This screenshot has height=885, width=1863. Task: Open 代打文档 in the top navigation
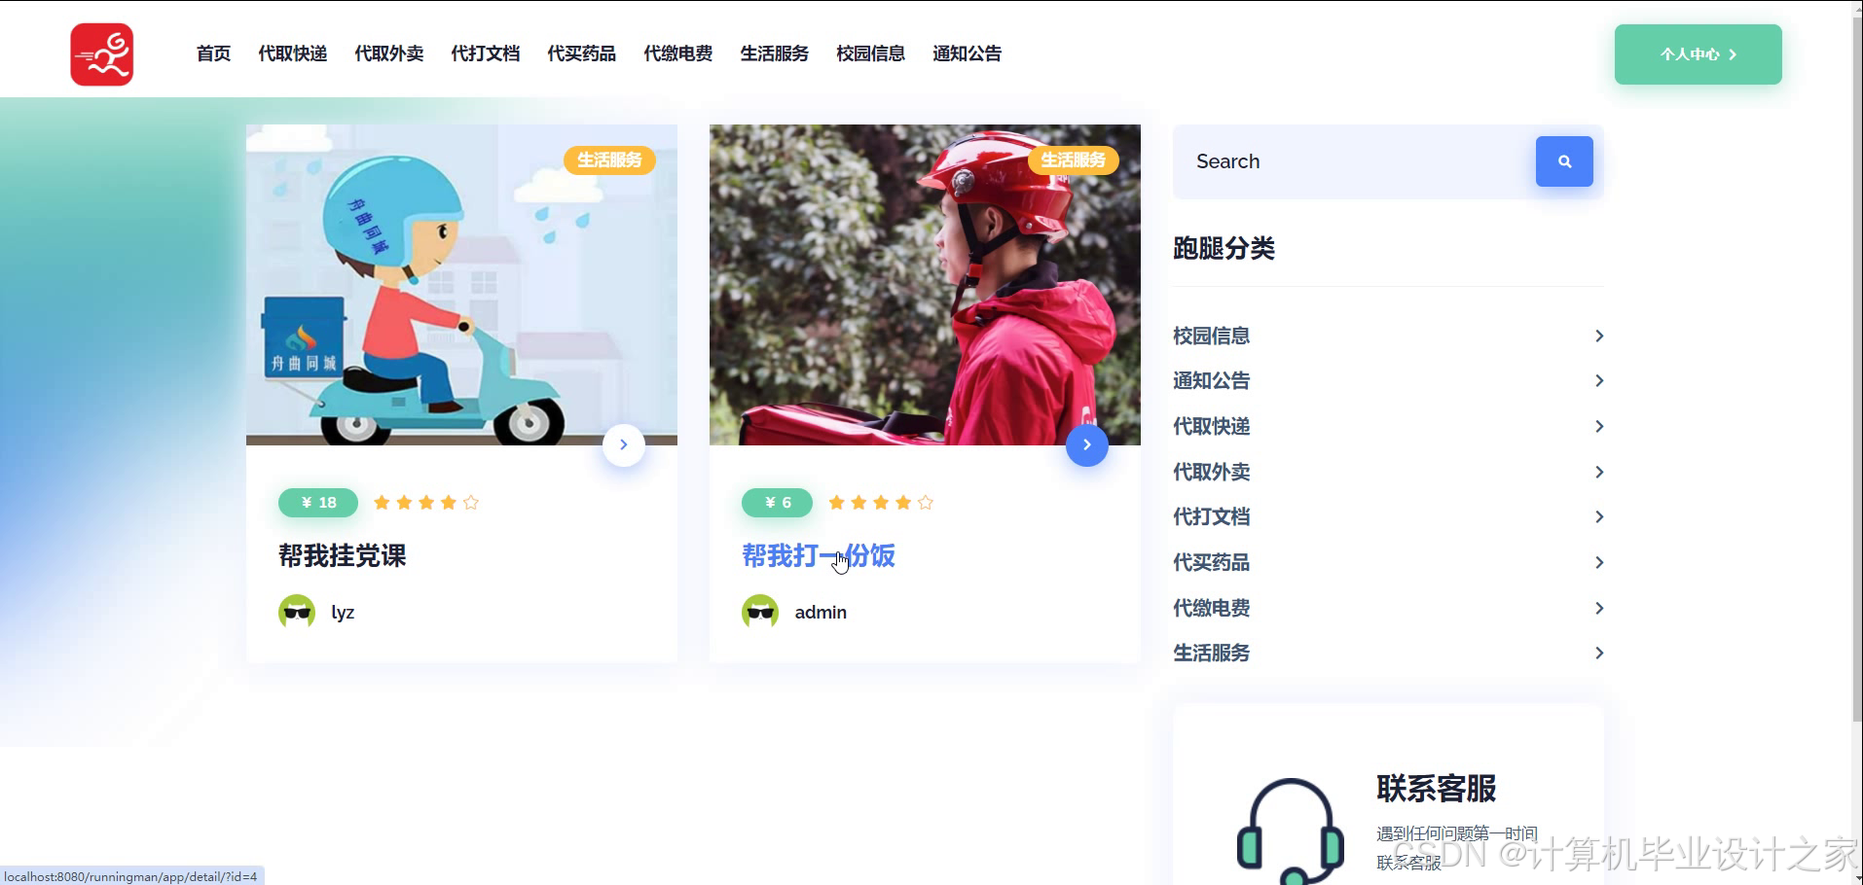tap(485, 53)
